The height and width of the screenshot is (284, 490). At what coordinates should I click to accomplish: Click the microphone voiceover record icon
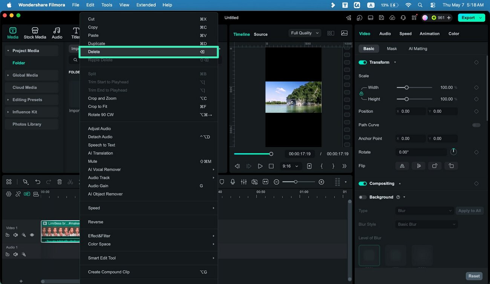(x=233, y=182)
